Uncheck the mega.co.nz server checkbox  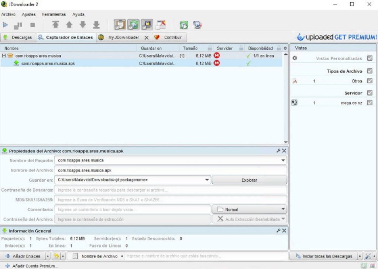370,103
